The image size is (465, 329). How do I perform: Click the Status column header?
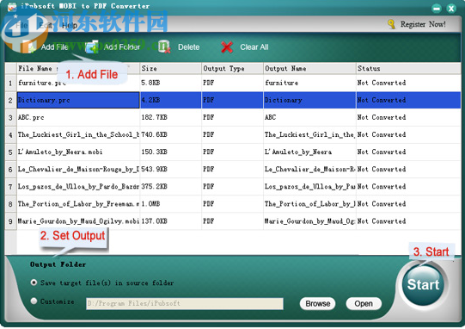tap(408, 68)
